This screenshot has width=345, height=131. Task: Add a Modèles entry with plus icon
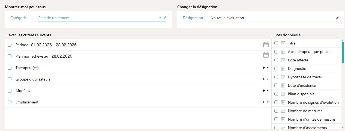(264, 91)
